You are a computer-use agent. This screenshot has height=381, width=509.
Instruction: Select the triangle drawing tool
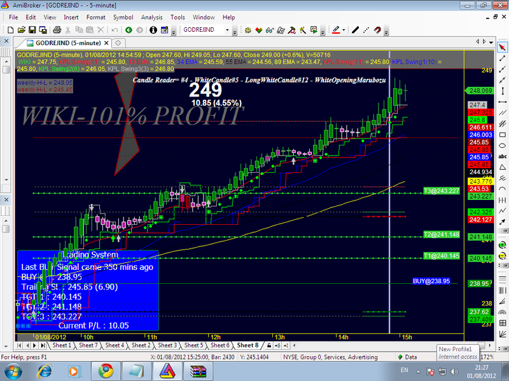point(503,167)
